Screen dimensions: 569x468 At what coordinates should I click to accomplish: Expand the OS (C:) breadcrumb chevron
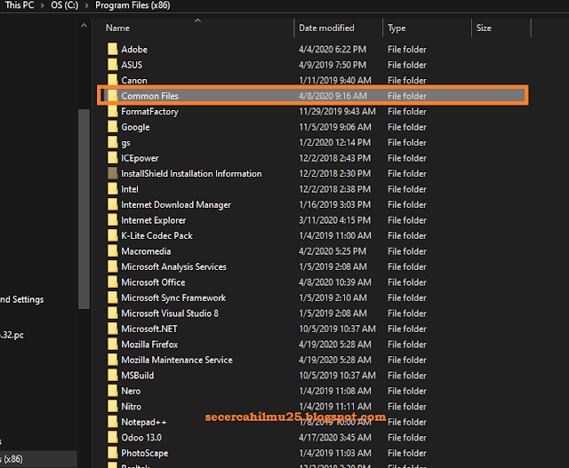click(x=86, y=5)
